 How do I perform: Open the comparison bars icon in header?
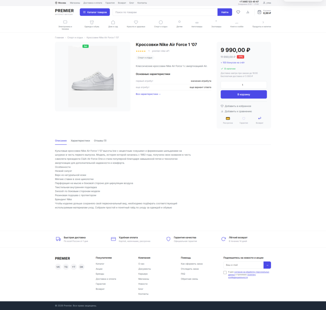coord(248,12)
